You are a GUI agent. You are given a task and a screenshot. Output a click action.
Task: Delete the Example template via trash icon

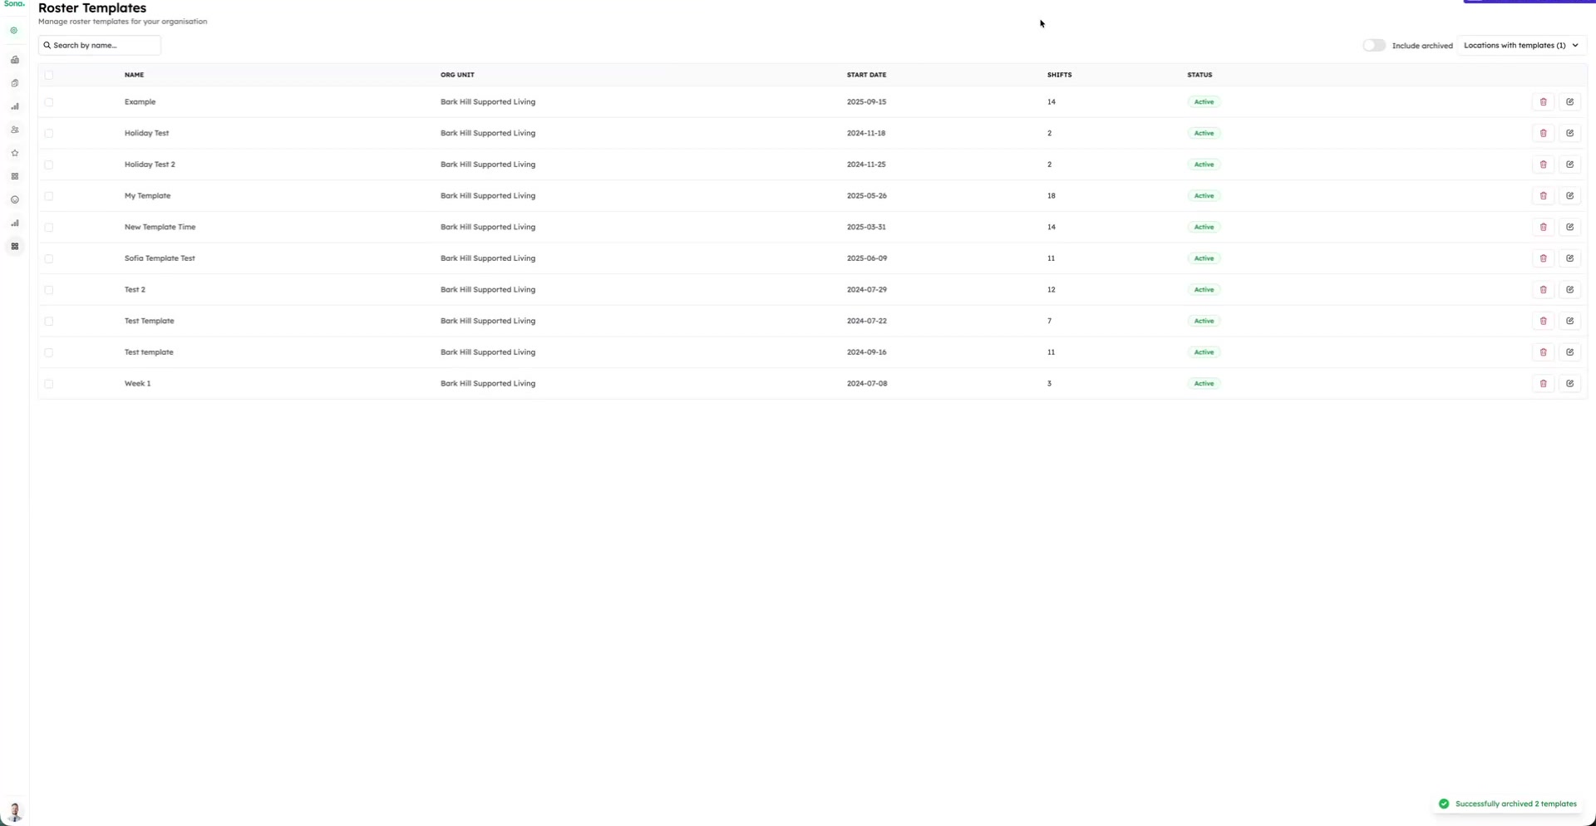1543,102
